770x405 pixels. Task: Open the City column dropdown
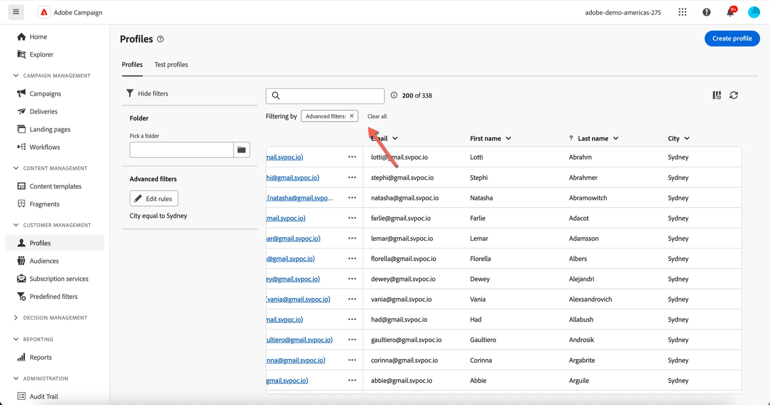[x=687, y=138]
